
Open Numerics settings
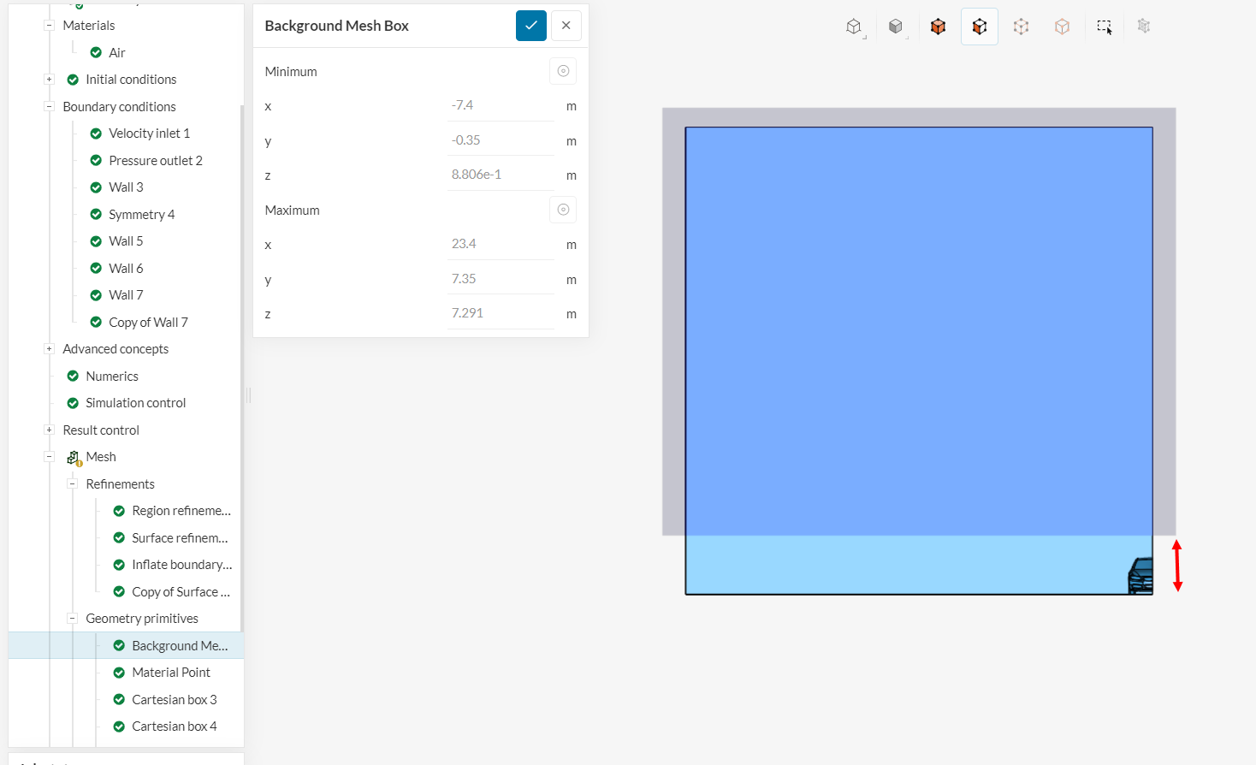(112, 377)
